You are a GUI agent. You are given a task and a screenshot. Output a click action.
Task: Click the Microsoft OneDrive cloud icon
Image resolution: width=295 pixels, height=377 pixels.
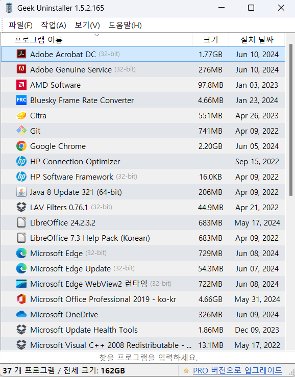pyautogui.click(x=21, y=314)
